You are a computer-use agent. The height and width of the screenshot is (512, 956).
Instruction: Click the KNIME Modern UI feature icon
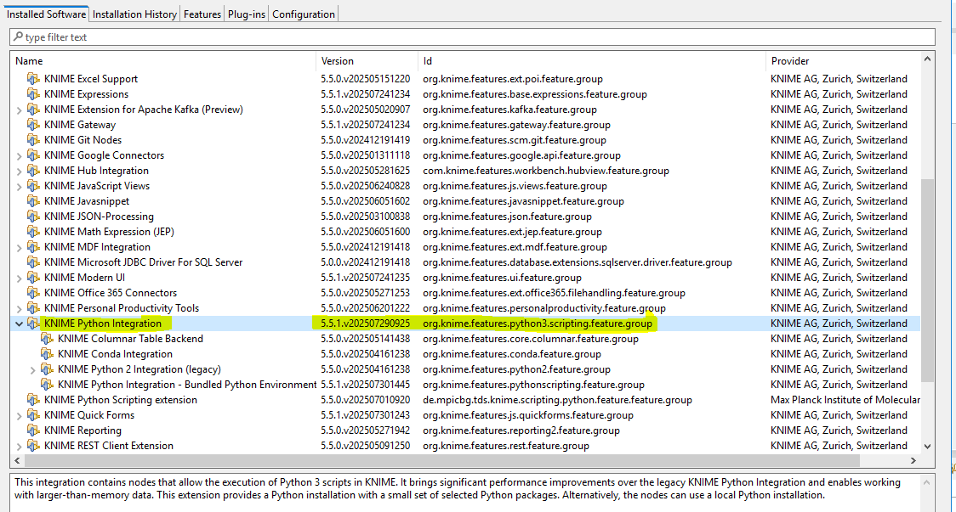click(33, 278)
